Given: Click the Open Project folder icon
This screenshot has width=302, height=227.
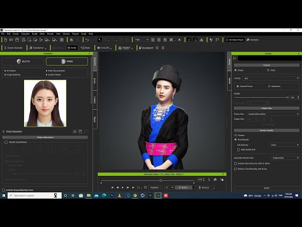Looking at the screenshot, I should [11, 40].
